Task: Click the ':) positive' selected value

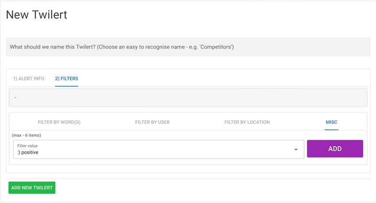Action: pyautogui.click(x=28, y=152)
